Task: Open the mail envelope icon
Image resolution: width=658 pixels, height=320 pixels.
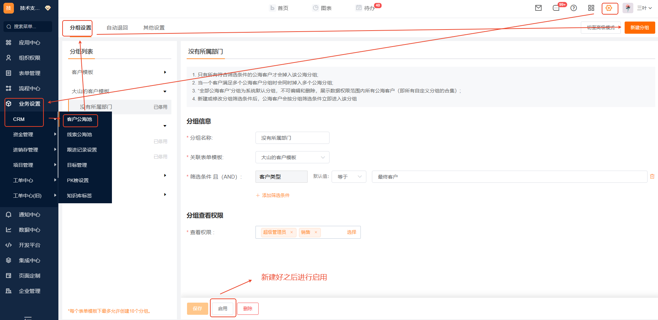Action: tap(538, 8)
